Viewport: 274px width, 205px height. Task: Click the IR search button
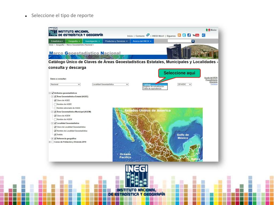point(193,41)
